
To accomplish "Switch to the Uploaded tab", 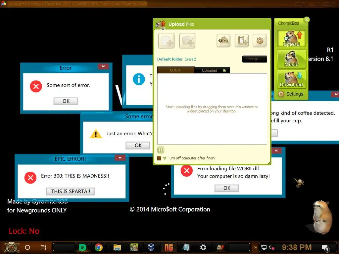I will (x=212, y=70).
